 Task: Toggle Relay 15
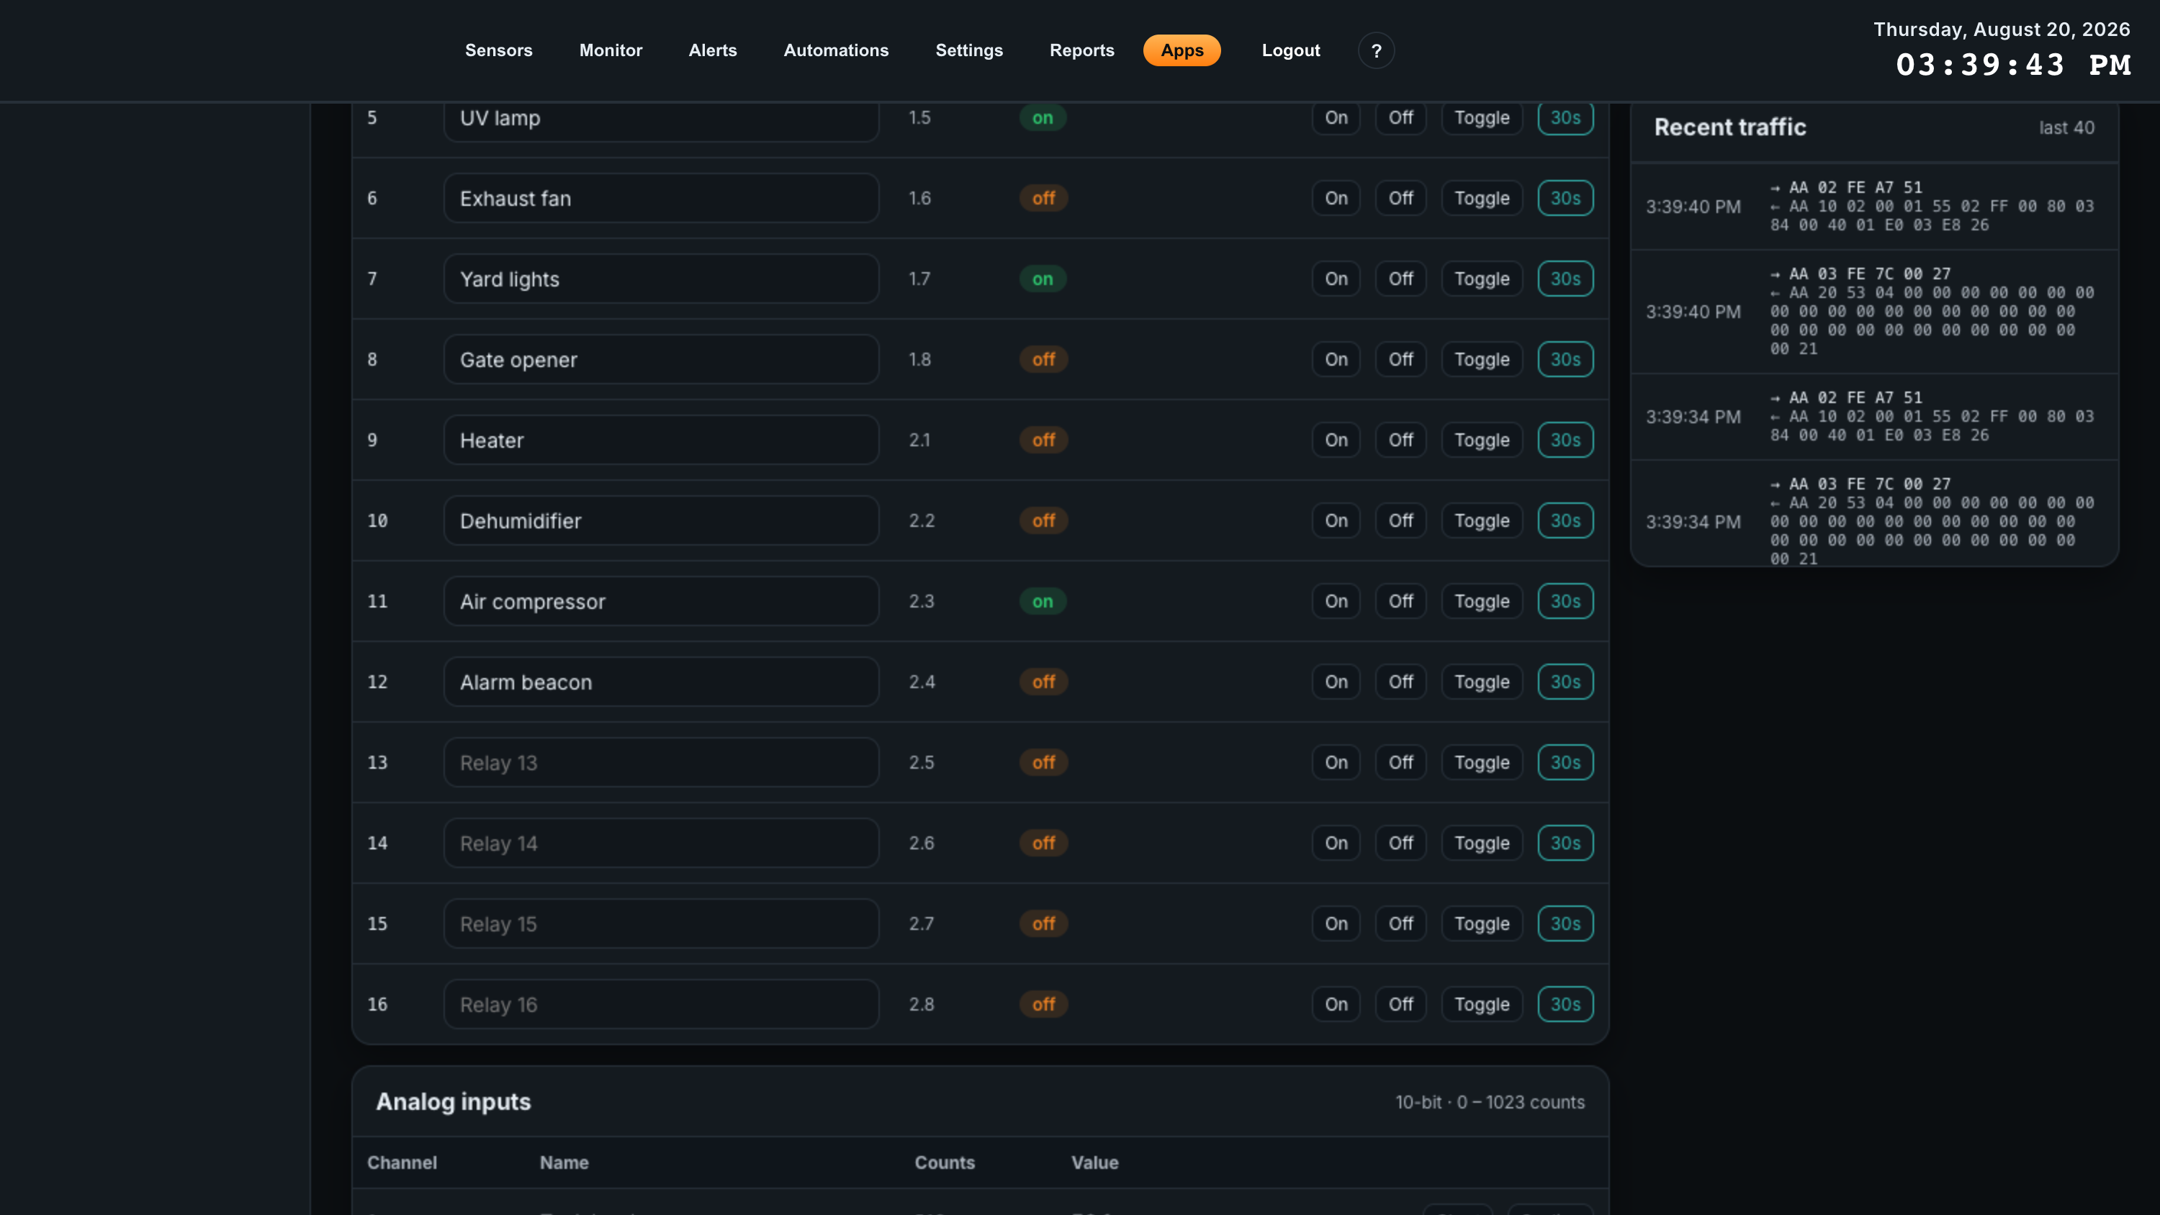[x=1482, y=922]
